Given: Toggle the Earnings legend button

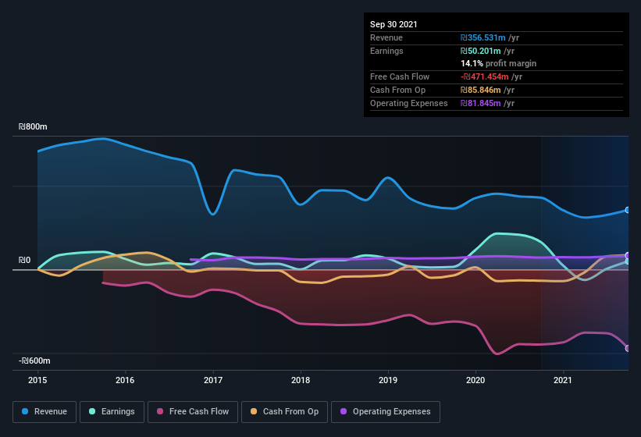Looking at the screenshot, I should tap(113, 411).
